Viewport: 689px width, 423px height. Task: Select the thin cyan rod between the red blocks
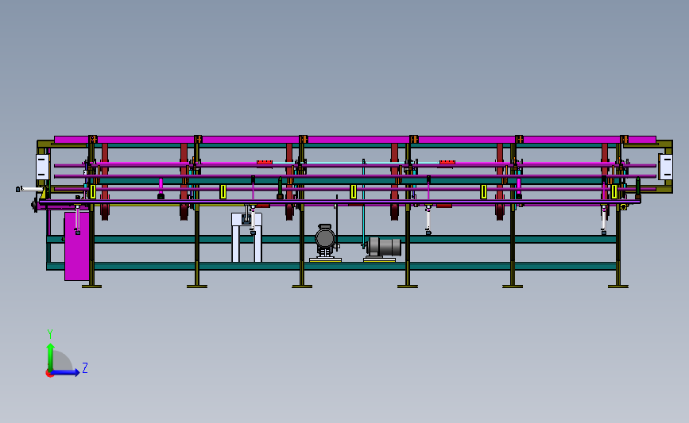[x=356, y=163]
